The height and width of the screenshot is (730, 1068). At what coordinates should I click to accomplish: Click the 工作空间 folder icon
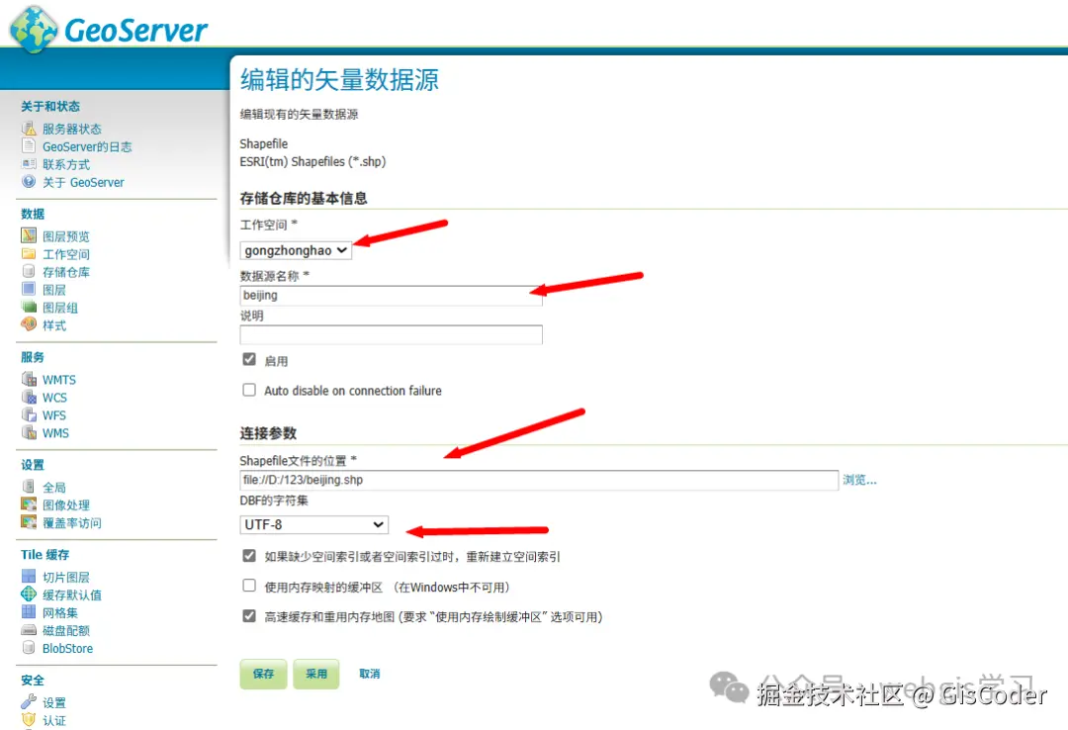tap(29, 253)
